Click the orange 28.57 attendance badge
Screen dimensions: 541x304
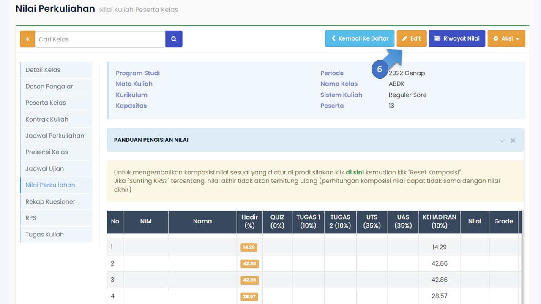click(x=249, y=296)
